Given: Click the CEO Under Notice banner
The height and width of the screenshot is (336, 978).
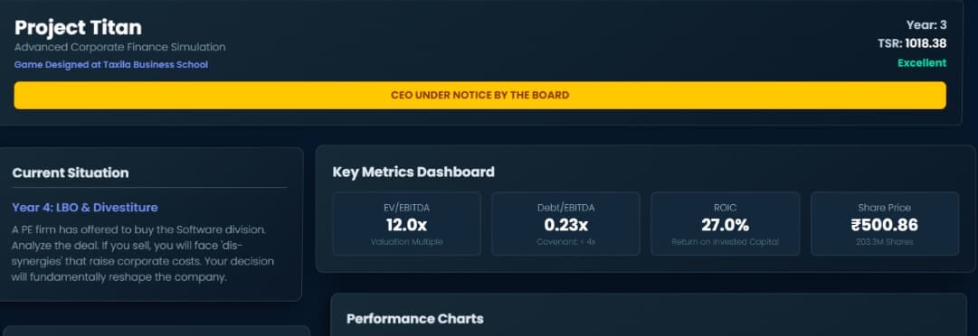Looking at the screenshot, I should pyautogui.click(x=480, y=95).
